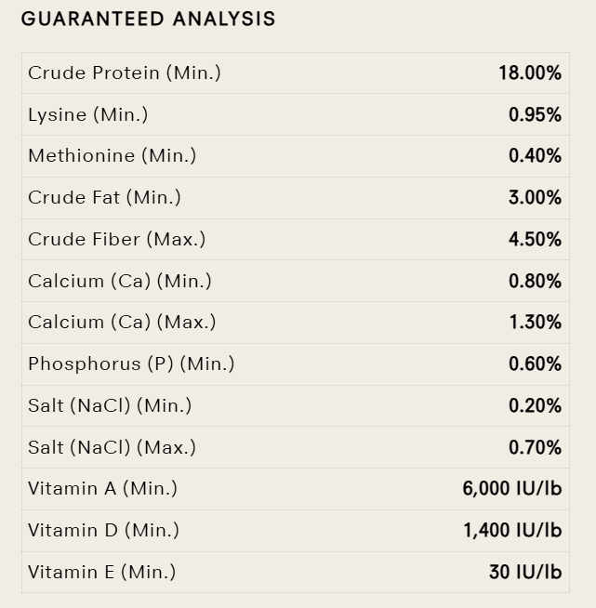Select the Crude Protein (Min.) label
The width and height of the screenshot is (596, 608).
125,73
